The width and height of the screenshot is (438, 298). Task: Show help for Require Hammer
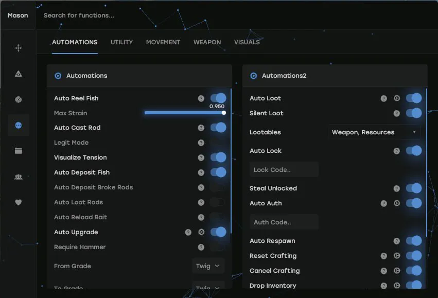click(x=201, y=247)
